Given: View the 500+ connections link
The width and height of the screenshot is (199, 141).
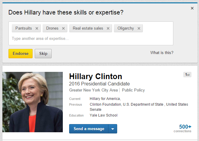Looking at the screenshot, I should [185, 128].
